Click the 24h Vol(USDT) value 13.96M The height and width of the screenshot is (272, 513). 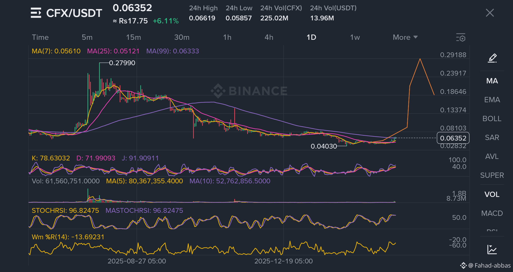(322, 18)
